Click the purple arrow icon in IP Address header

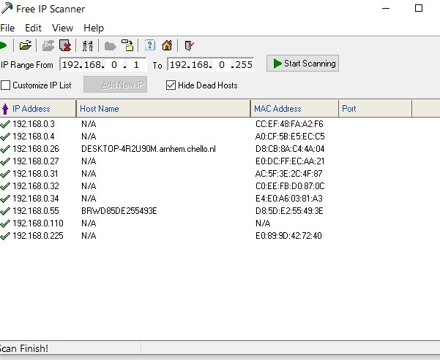click(5, 109)
